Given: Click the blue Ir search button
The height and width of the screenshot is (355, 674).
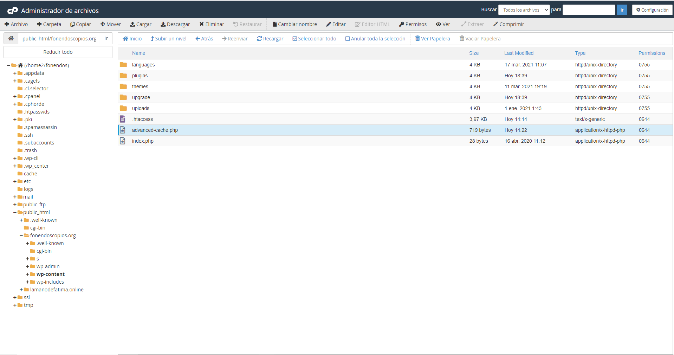Looking at the screenshot, I should [x=622, y=10].
